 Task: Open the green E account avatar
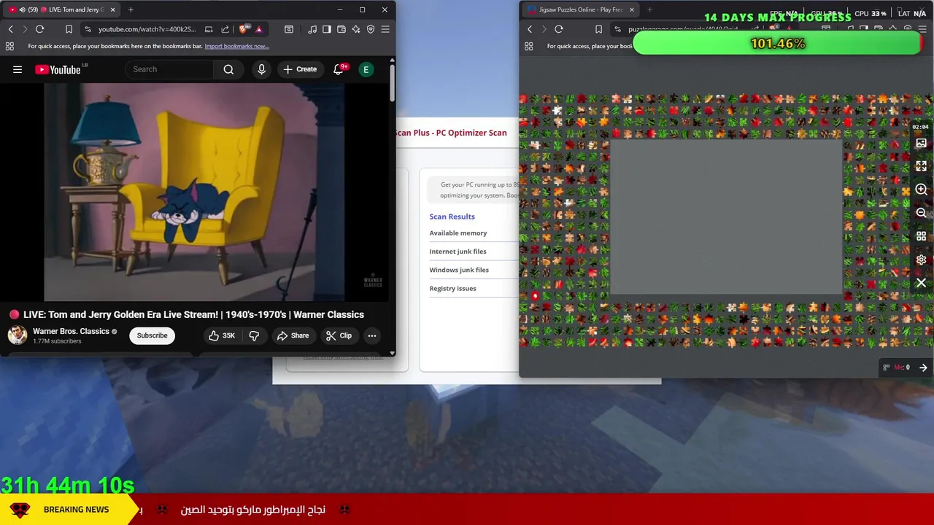click(x=366, y=69)
